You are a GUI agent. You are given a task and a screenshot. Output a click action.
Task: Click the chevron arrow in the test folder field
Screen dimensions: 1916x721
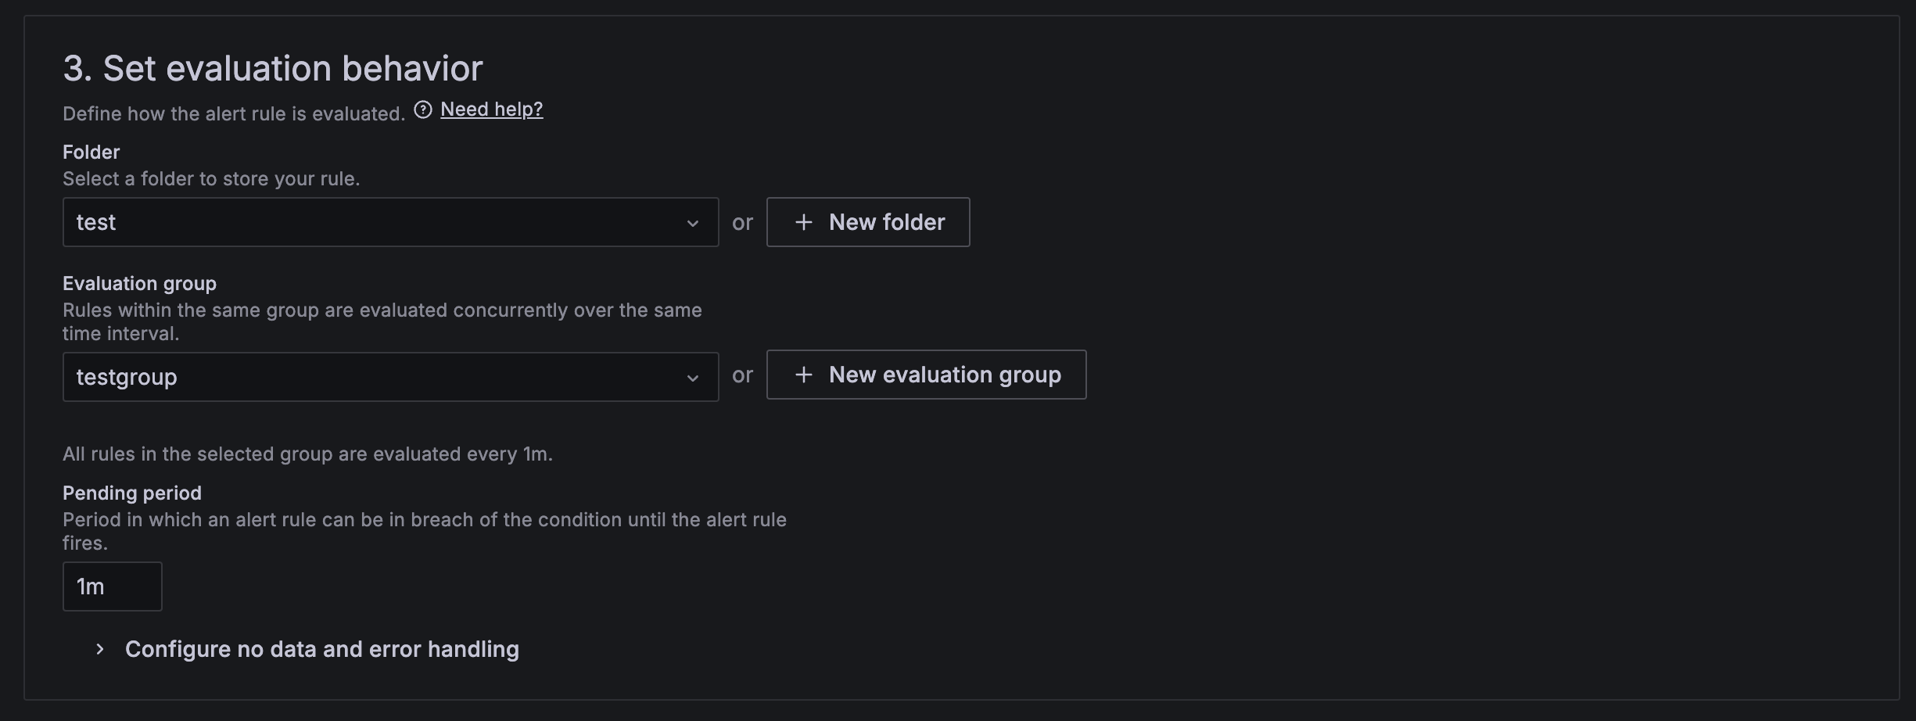point(692,224)
